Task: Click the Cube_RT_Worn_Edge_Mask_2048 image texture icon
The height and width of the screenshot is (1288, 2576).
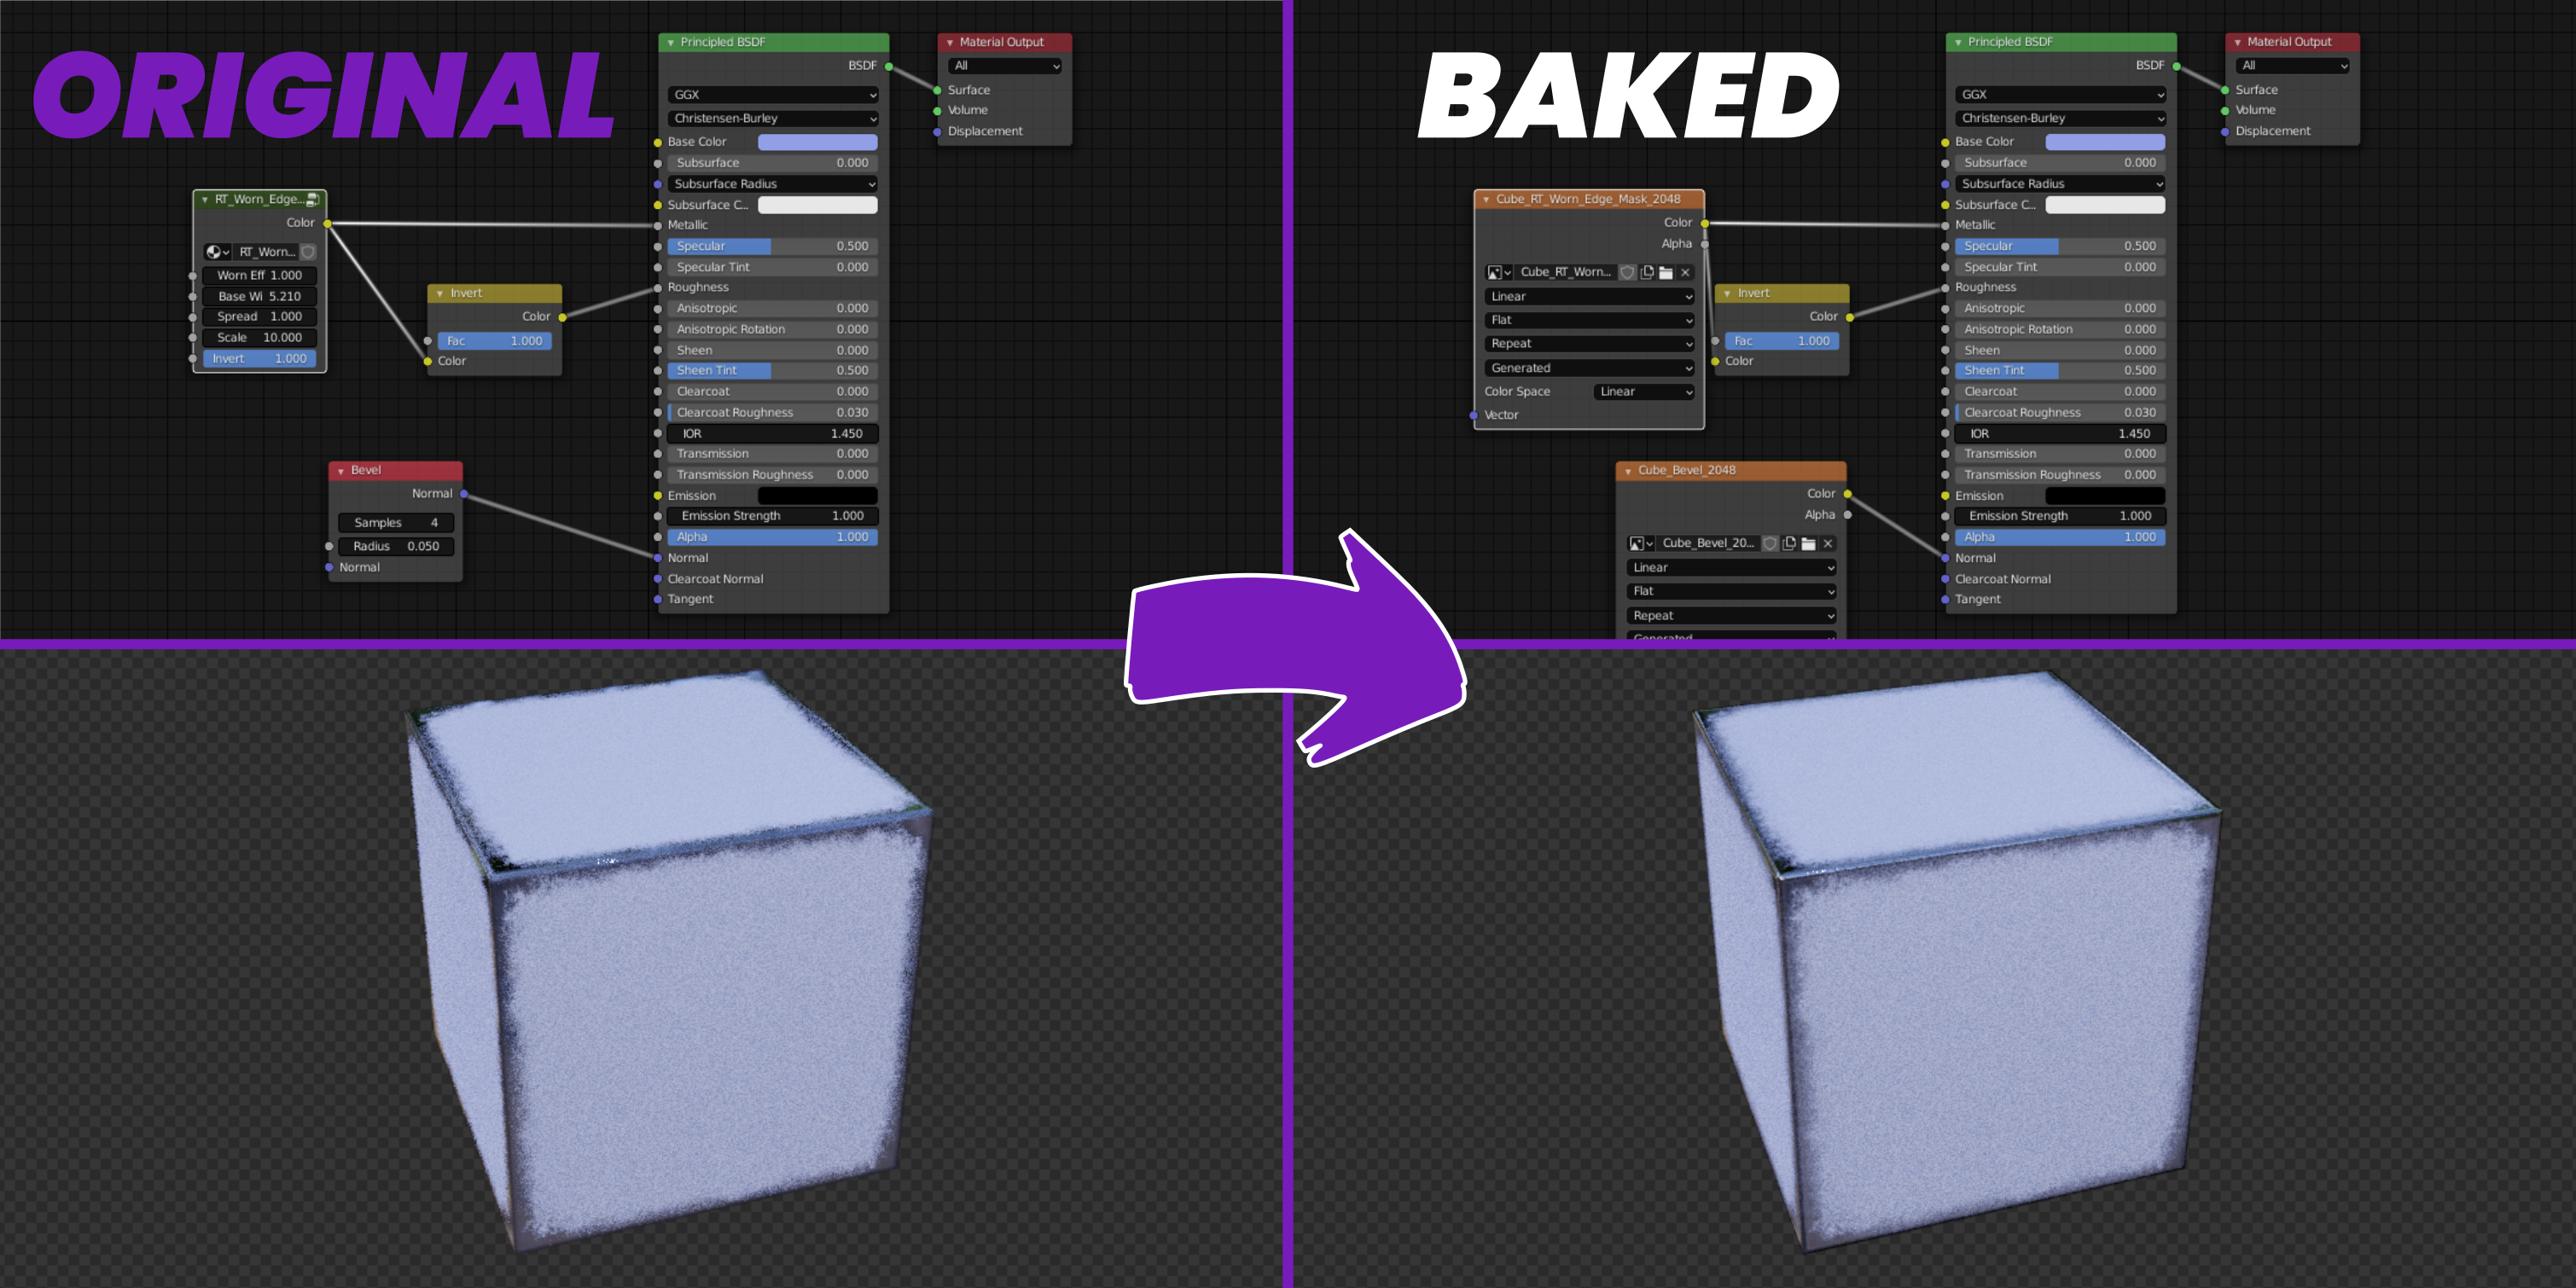Action: (x=1492, y=271)
